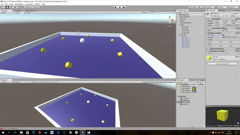Toggle the Static checkbox
This screenshot has height=135, width=240.
pyautogui.click(x=232, y=13)
